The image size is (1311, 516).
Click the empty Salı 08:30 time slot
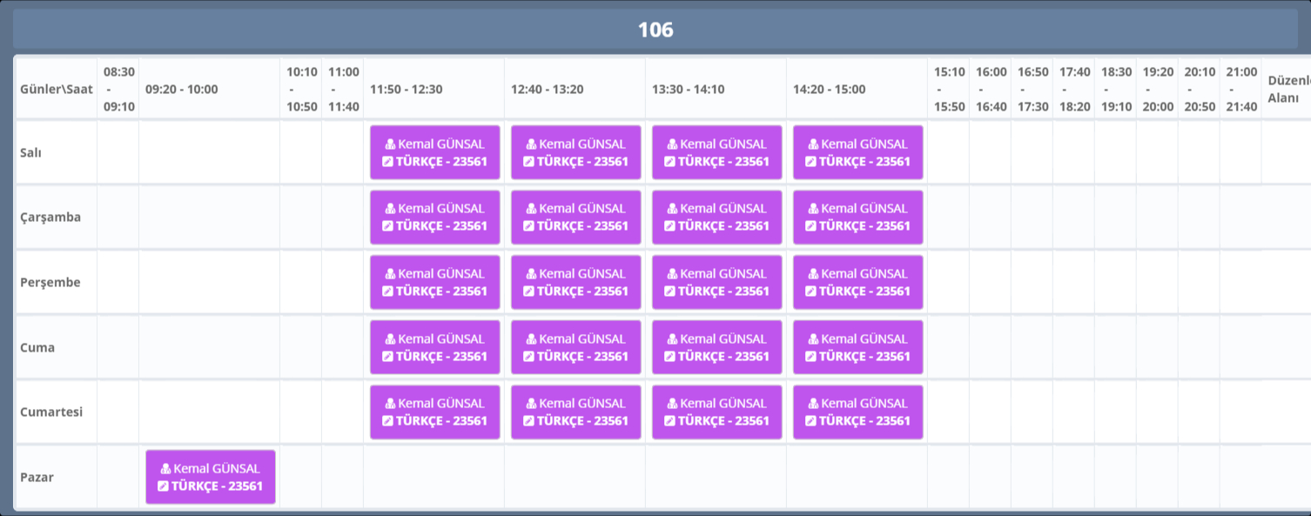click(x=118, y=152)
